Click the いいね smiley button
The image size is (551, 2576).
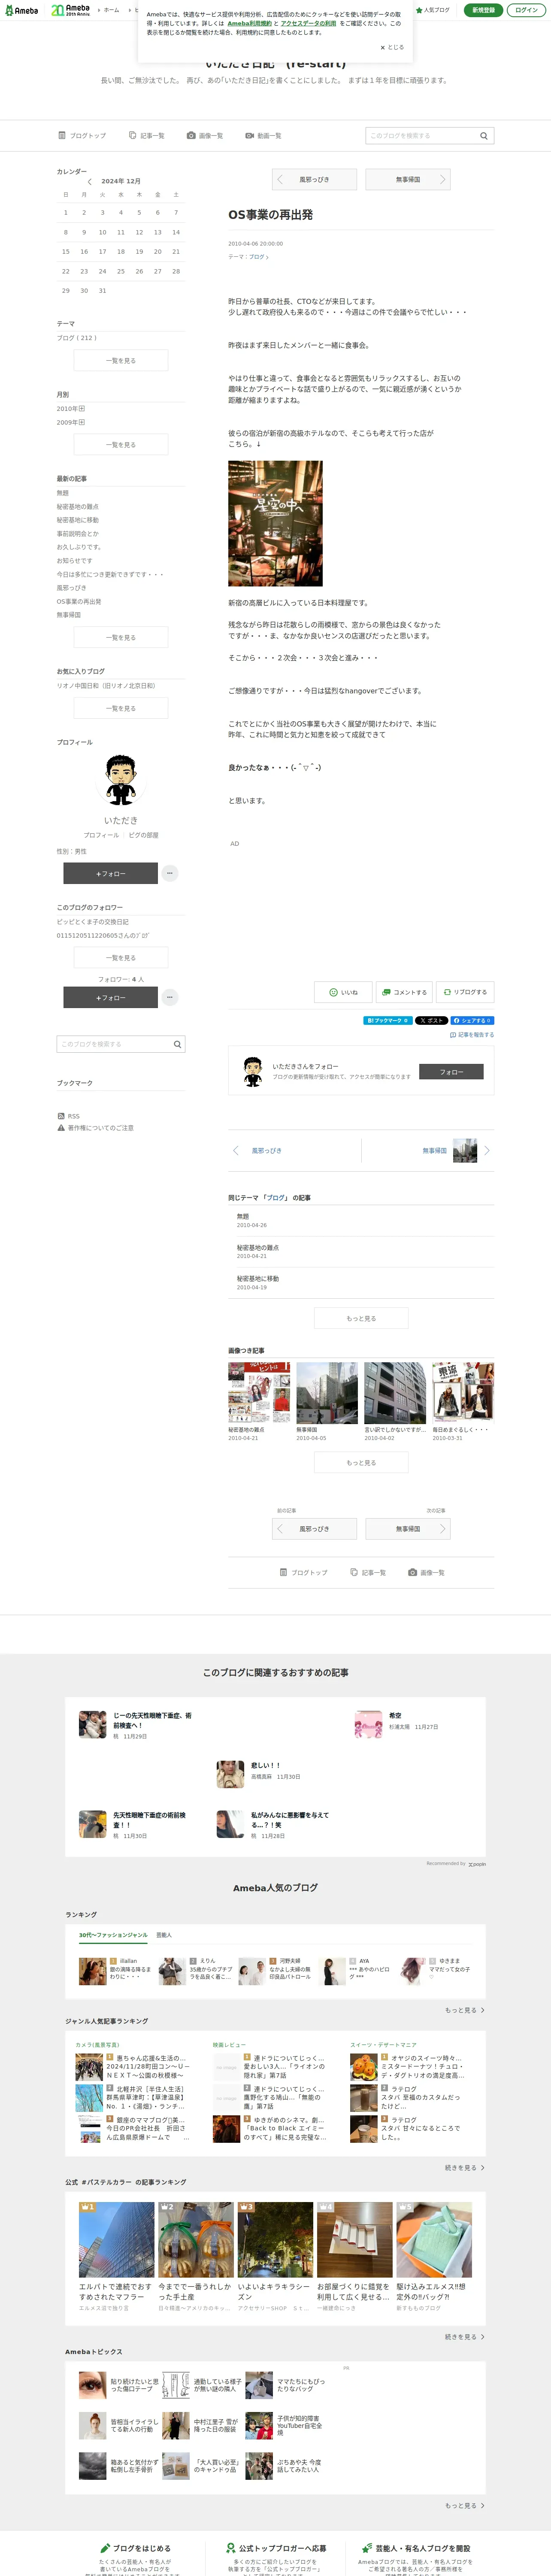pos(342,992)
